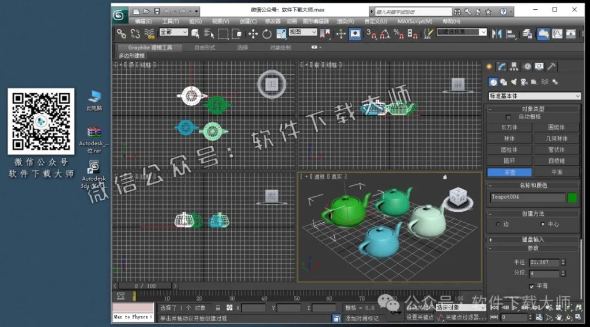Toggle the 平滑 checkbox
Screen dimensions: 590x327
tap(531, 286)
